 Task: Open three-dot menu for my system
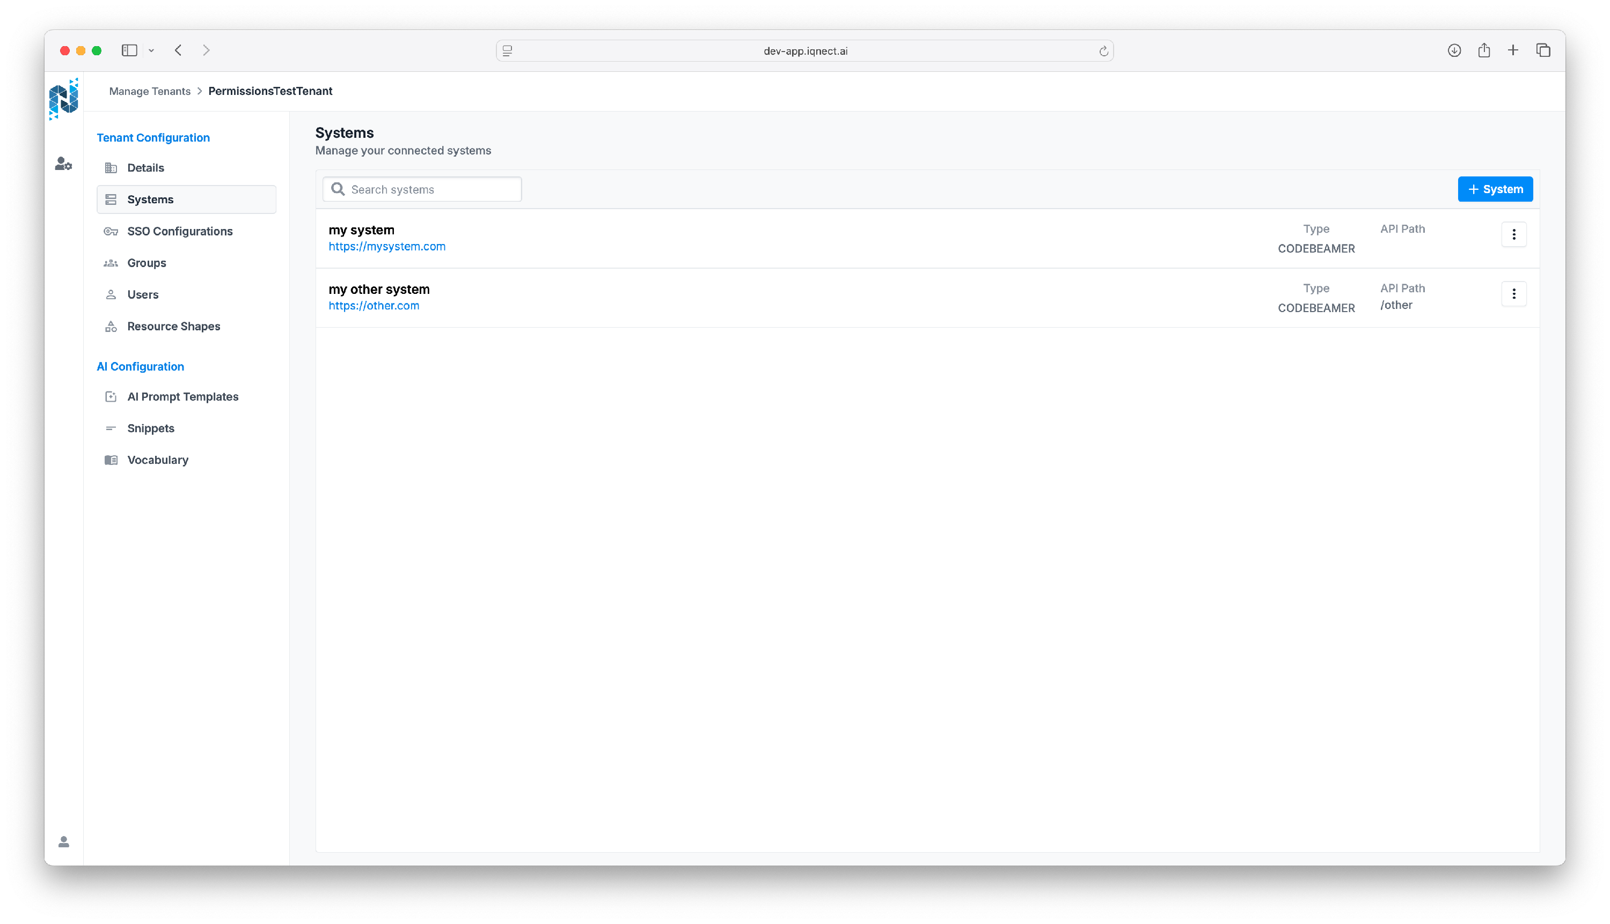[x=1513, y=234]
